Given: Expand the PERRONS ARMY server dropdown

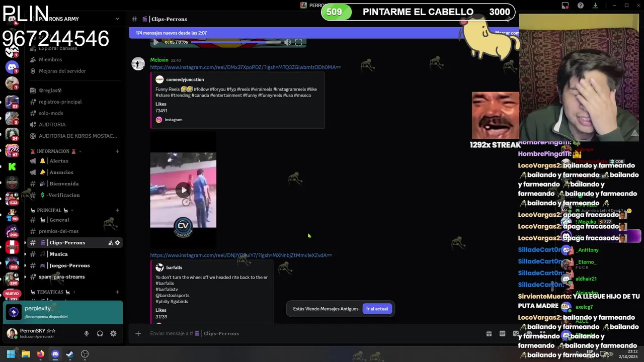Looking at the screenshot, I should 117,19.
